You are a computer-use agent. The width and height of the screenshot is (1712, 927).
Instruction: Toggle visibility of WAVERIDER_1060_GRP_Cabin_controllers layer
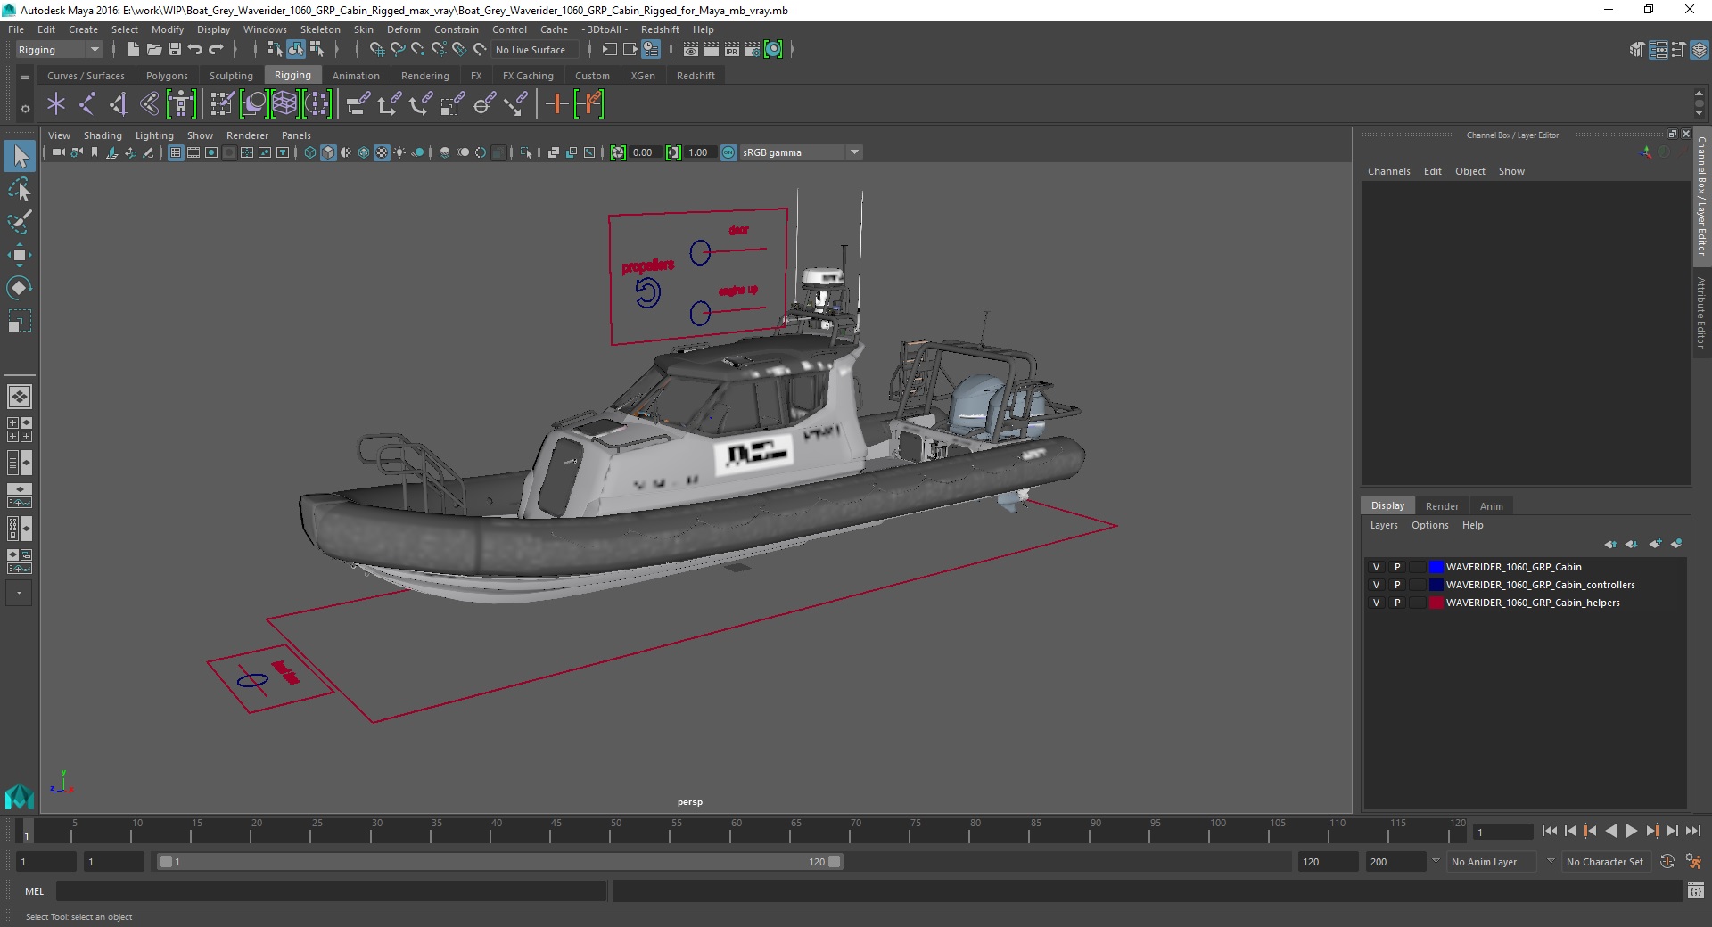1376,585
